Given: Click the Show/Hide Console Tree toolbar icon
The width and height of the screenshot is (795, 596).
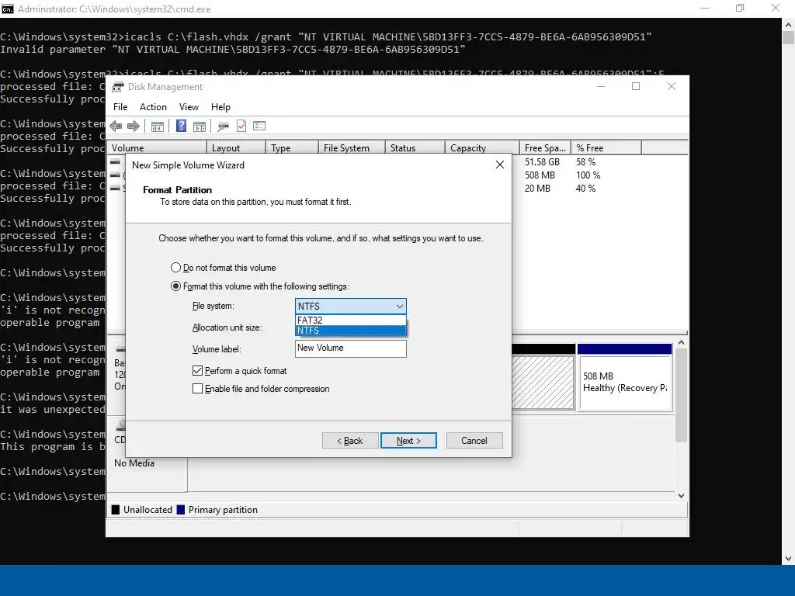Looking at the screenshot, I should pos(157,126).
